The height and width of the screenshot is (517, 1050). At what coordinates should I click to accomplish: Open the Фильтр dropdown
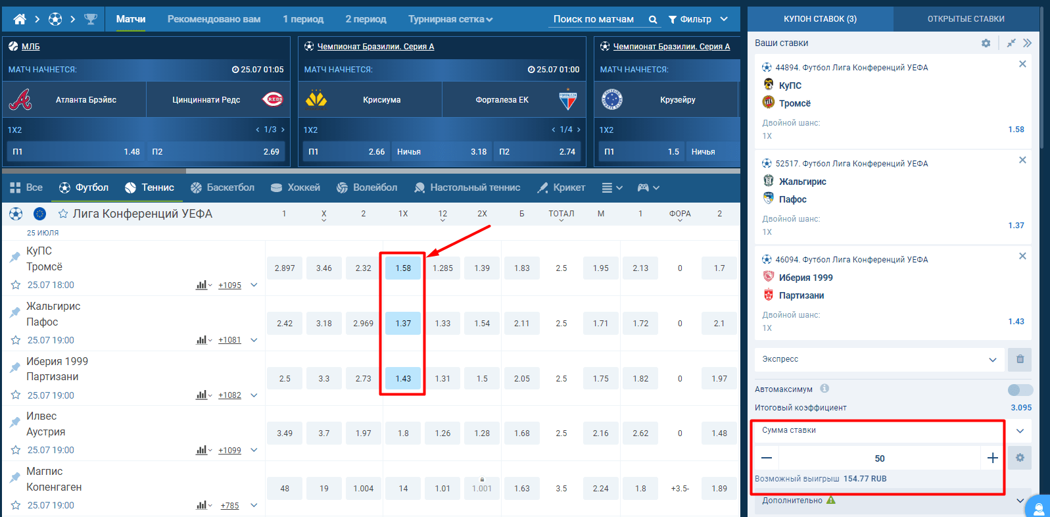(x=698, y=19)
